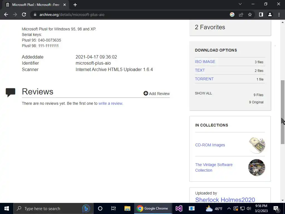The height and width of the screenshot is (214, 285).
Task: Bookmark this page with the star icon
Action: 250,14
